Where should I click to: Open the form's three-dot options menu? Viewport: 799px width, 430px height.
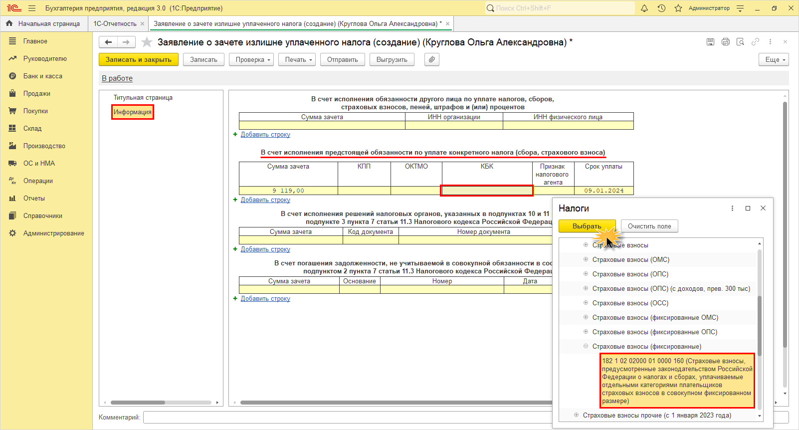tap(770, 42)
